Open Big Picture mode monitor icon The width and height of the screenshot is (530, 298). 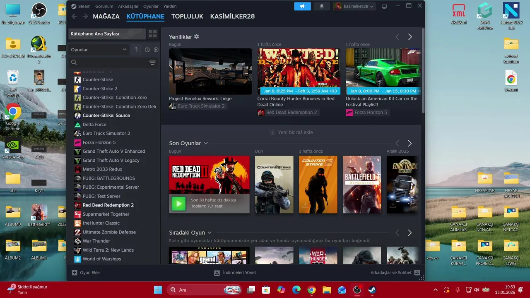coord(384,6)
